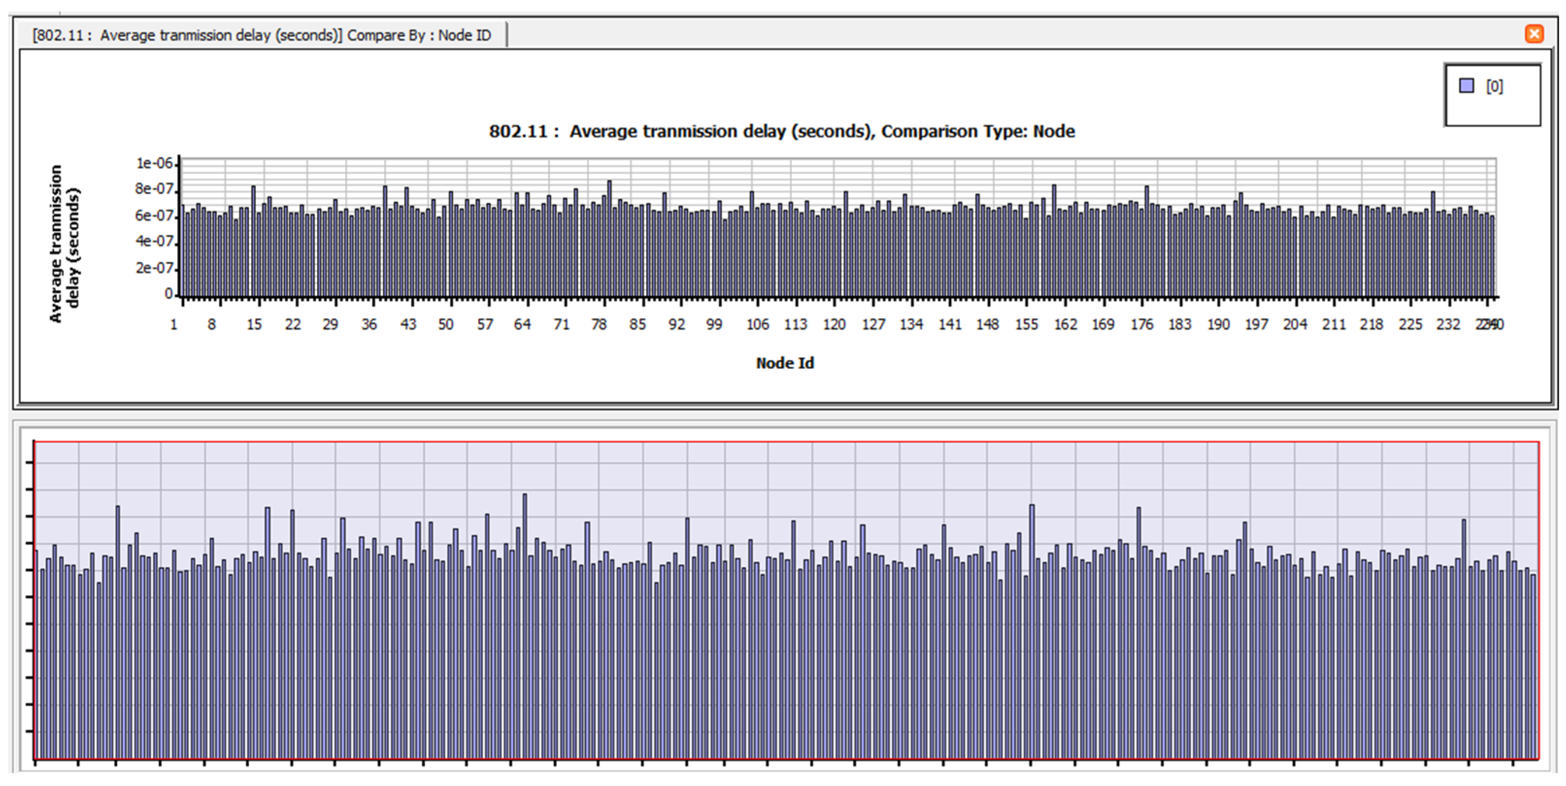Click the Node Id x-axis title
The height and width of the screenshot is (786, 1566).
pyautogui.click(x=784, y=363)
